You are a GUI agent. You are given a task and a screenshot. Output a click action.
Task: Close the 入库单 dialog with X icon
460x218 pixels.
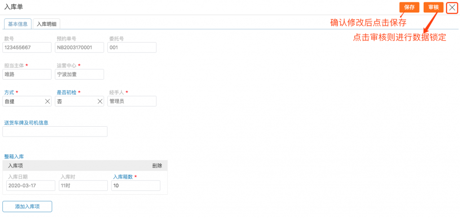tap(452, 8)
